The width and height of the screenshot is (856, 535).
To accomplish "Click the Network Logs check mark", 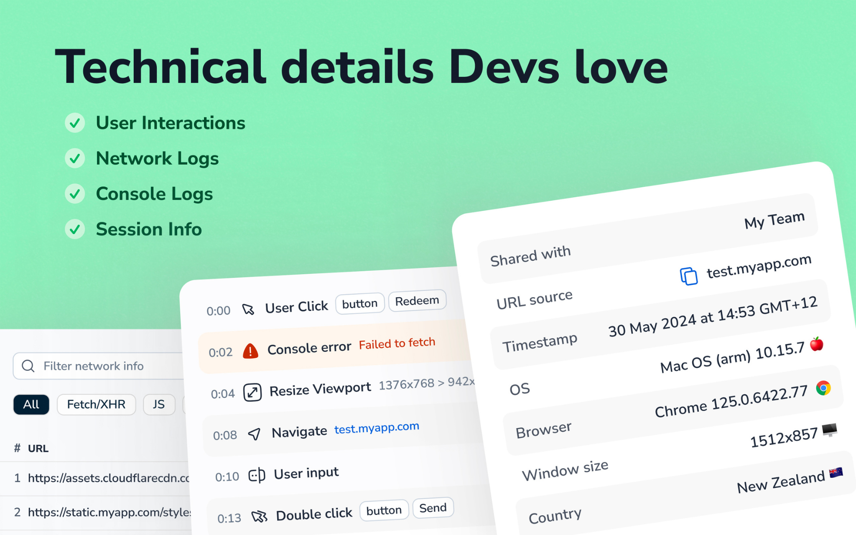I will [75, 158].
